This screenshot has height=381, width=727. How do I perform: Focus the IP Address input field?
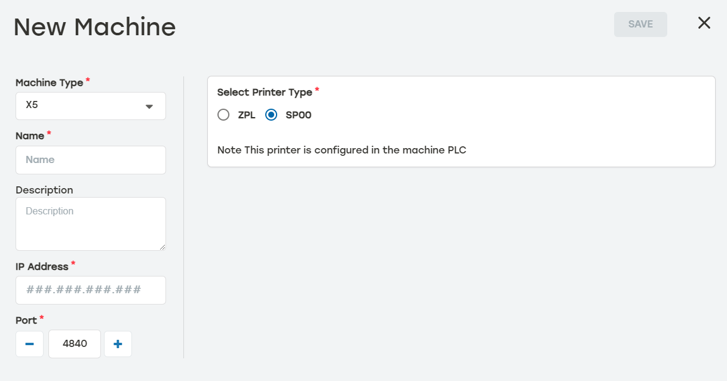coord(91,290)
